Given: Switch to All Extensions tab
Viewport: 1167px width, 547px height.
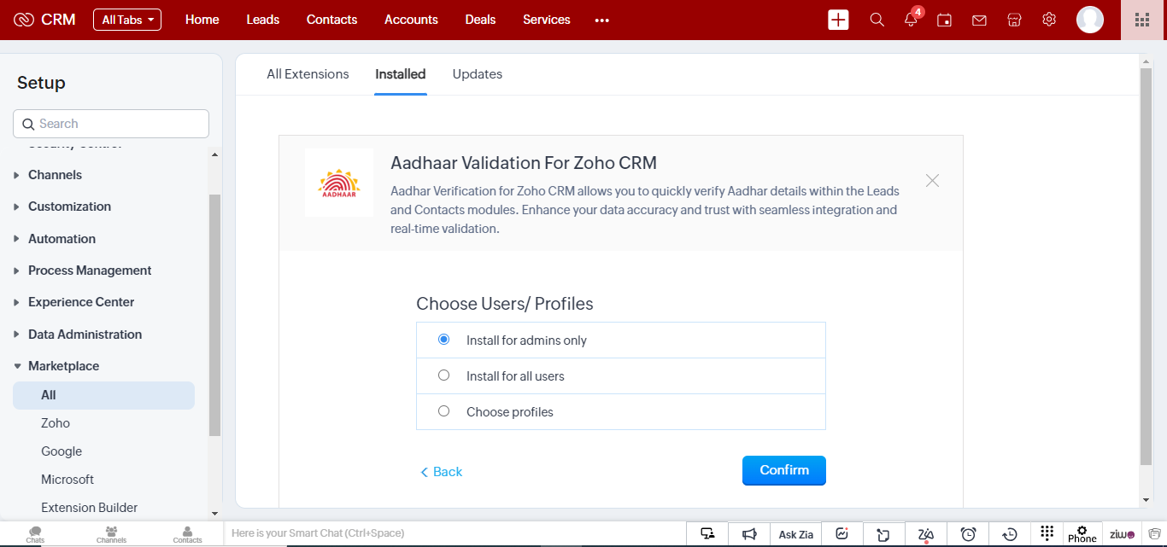Looking at the screenshot, I should 308,74.
